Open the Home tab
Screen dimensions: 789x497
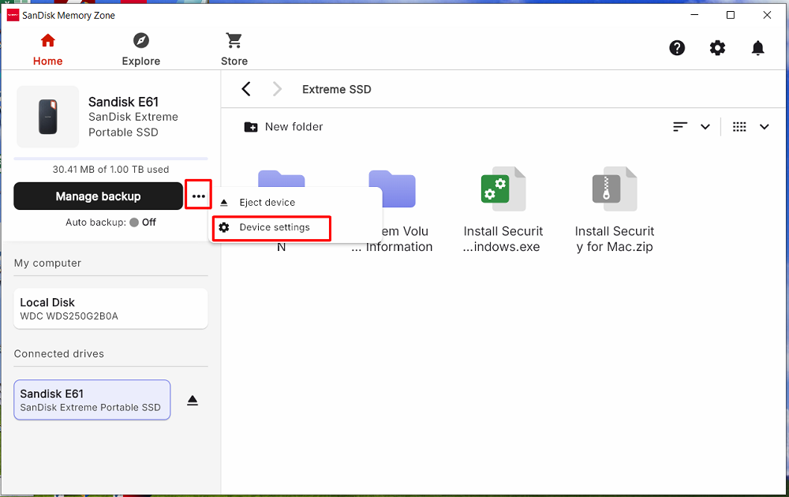[x=48, y=50]
